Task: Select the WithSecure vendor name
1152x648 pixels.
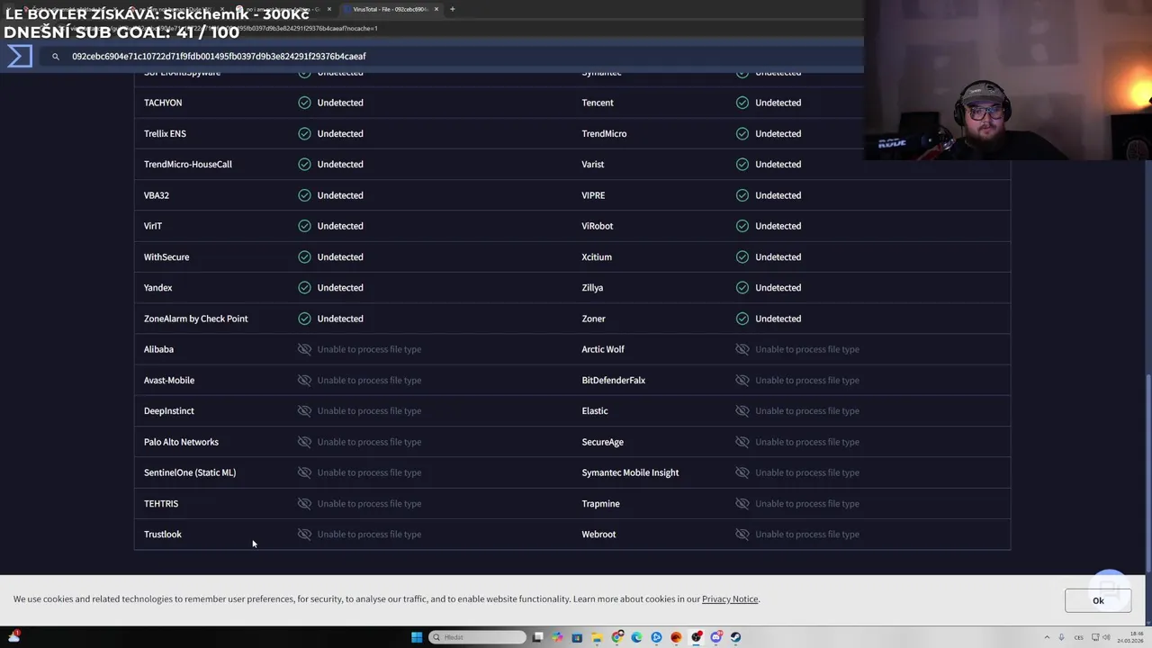Action: click(x=166, y=256)
